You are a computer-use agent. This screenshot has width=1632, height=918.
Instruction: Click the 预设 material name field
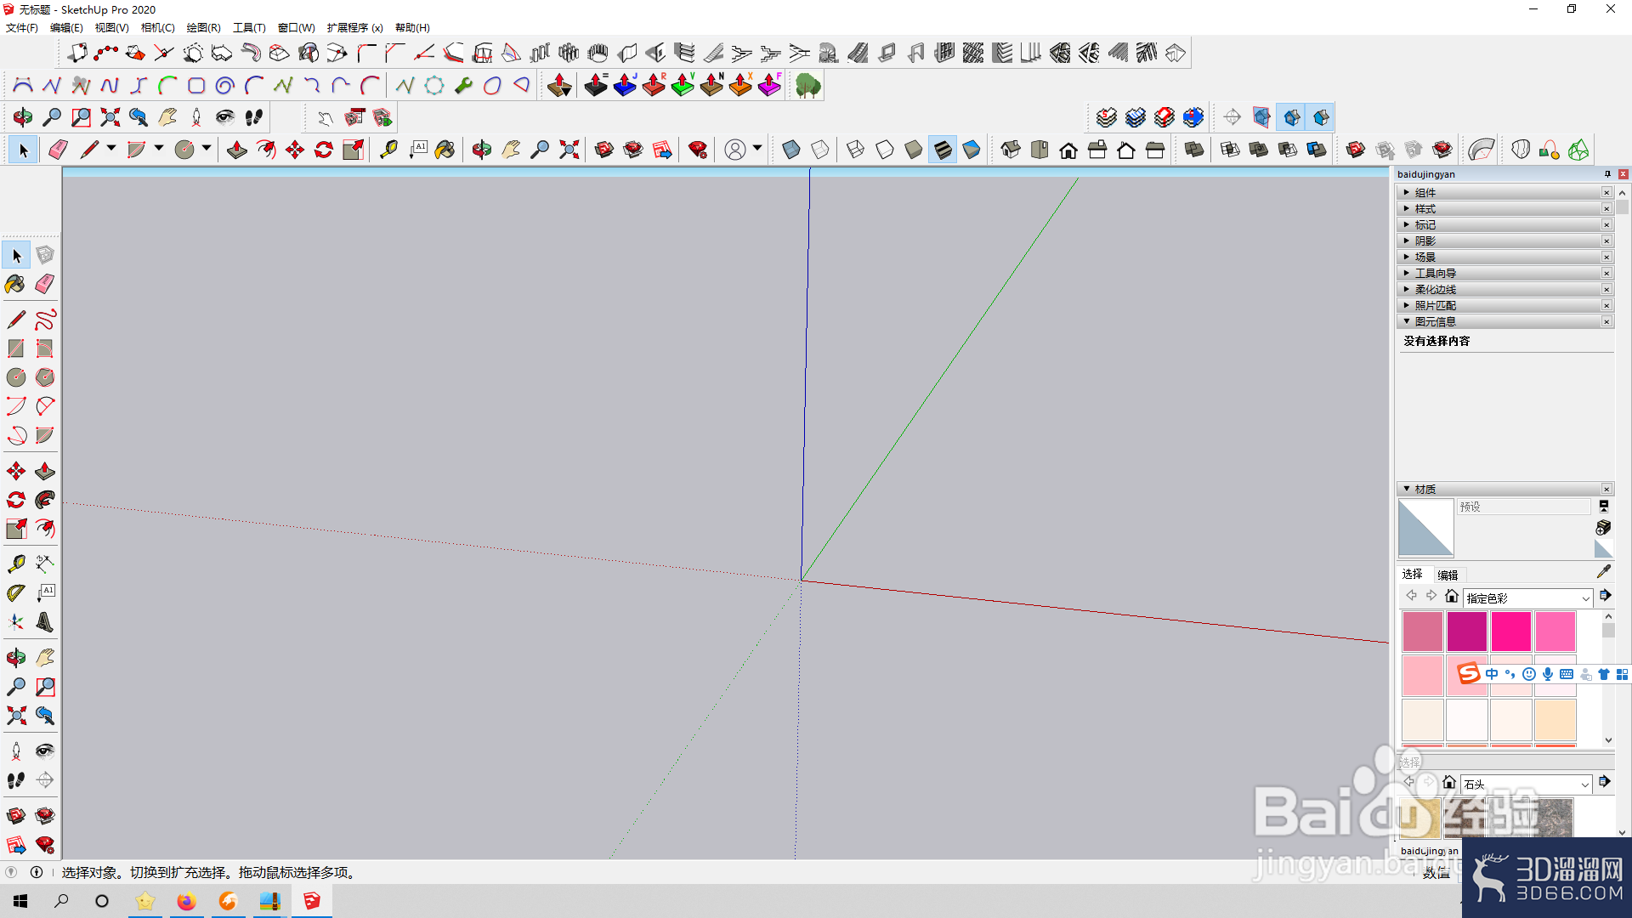point(1523,507)
